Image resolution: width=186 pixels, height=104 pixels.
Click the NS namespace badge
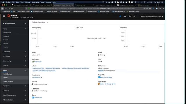(x=33, y=62)
